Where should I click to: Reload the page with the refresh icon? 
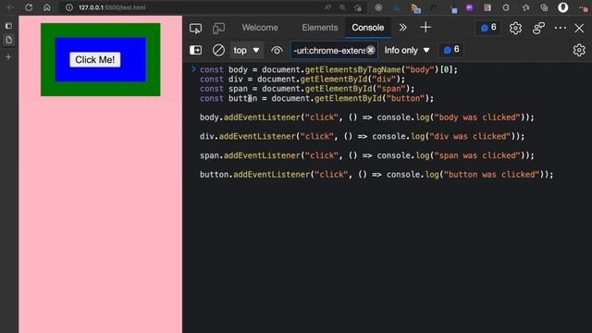[x=29, y=7]
